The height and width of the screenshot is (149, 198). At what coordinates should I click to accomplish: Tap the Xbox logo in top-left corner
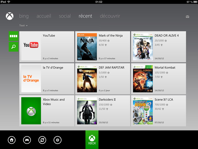(x=10, y=16)
